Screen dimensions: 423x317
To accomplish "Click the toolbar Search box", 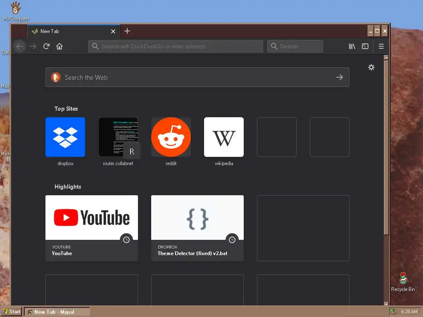I will [295, 46].
